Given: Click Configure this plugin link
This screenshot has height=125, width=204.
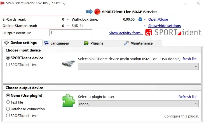Looking at the screenshot, I should (182, 116).
